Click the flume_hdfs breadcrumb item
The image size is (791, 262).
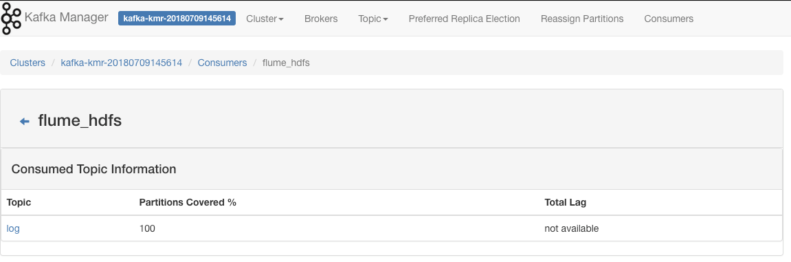(286, 63)
